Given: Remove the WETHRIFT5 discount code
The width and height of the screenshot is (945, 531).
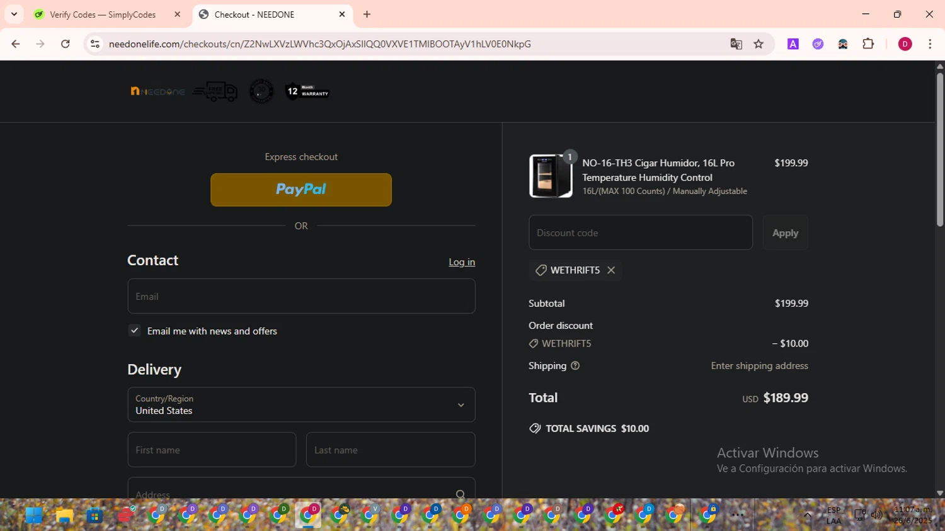Looking at the screenshot, I should pyautogui.click(x=611, y=270).
